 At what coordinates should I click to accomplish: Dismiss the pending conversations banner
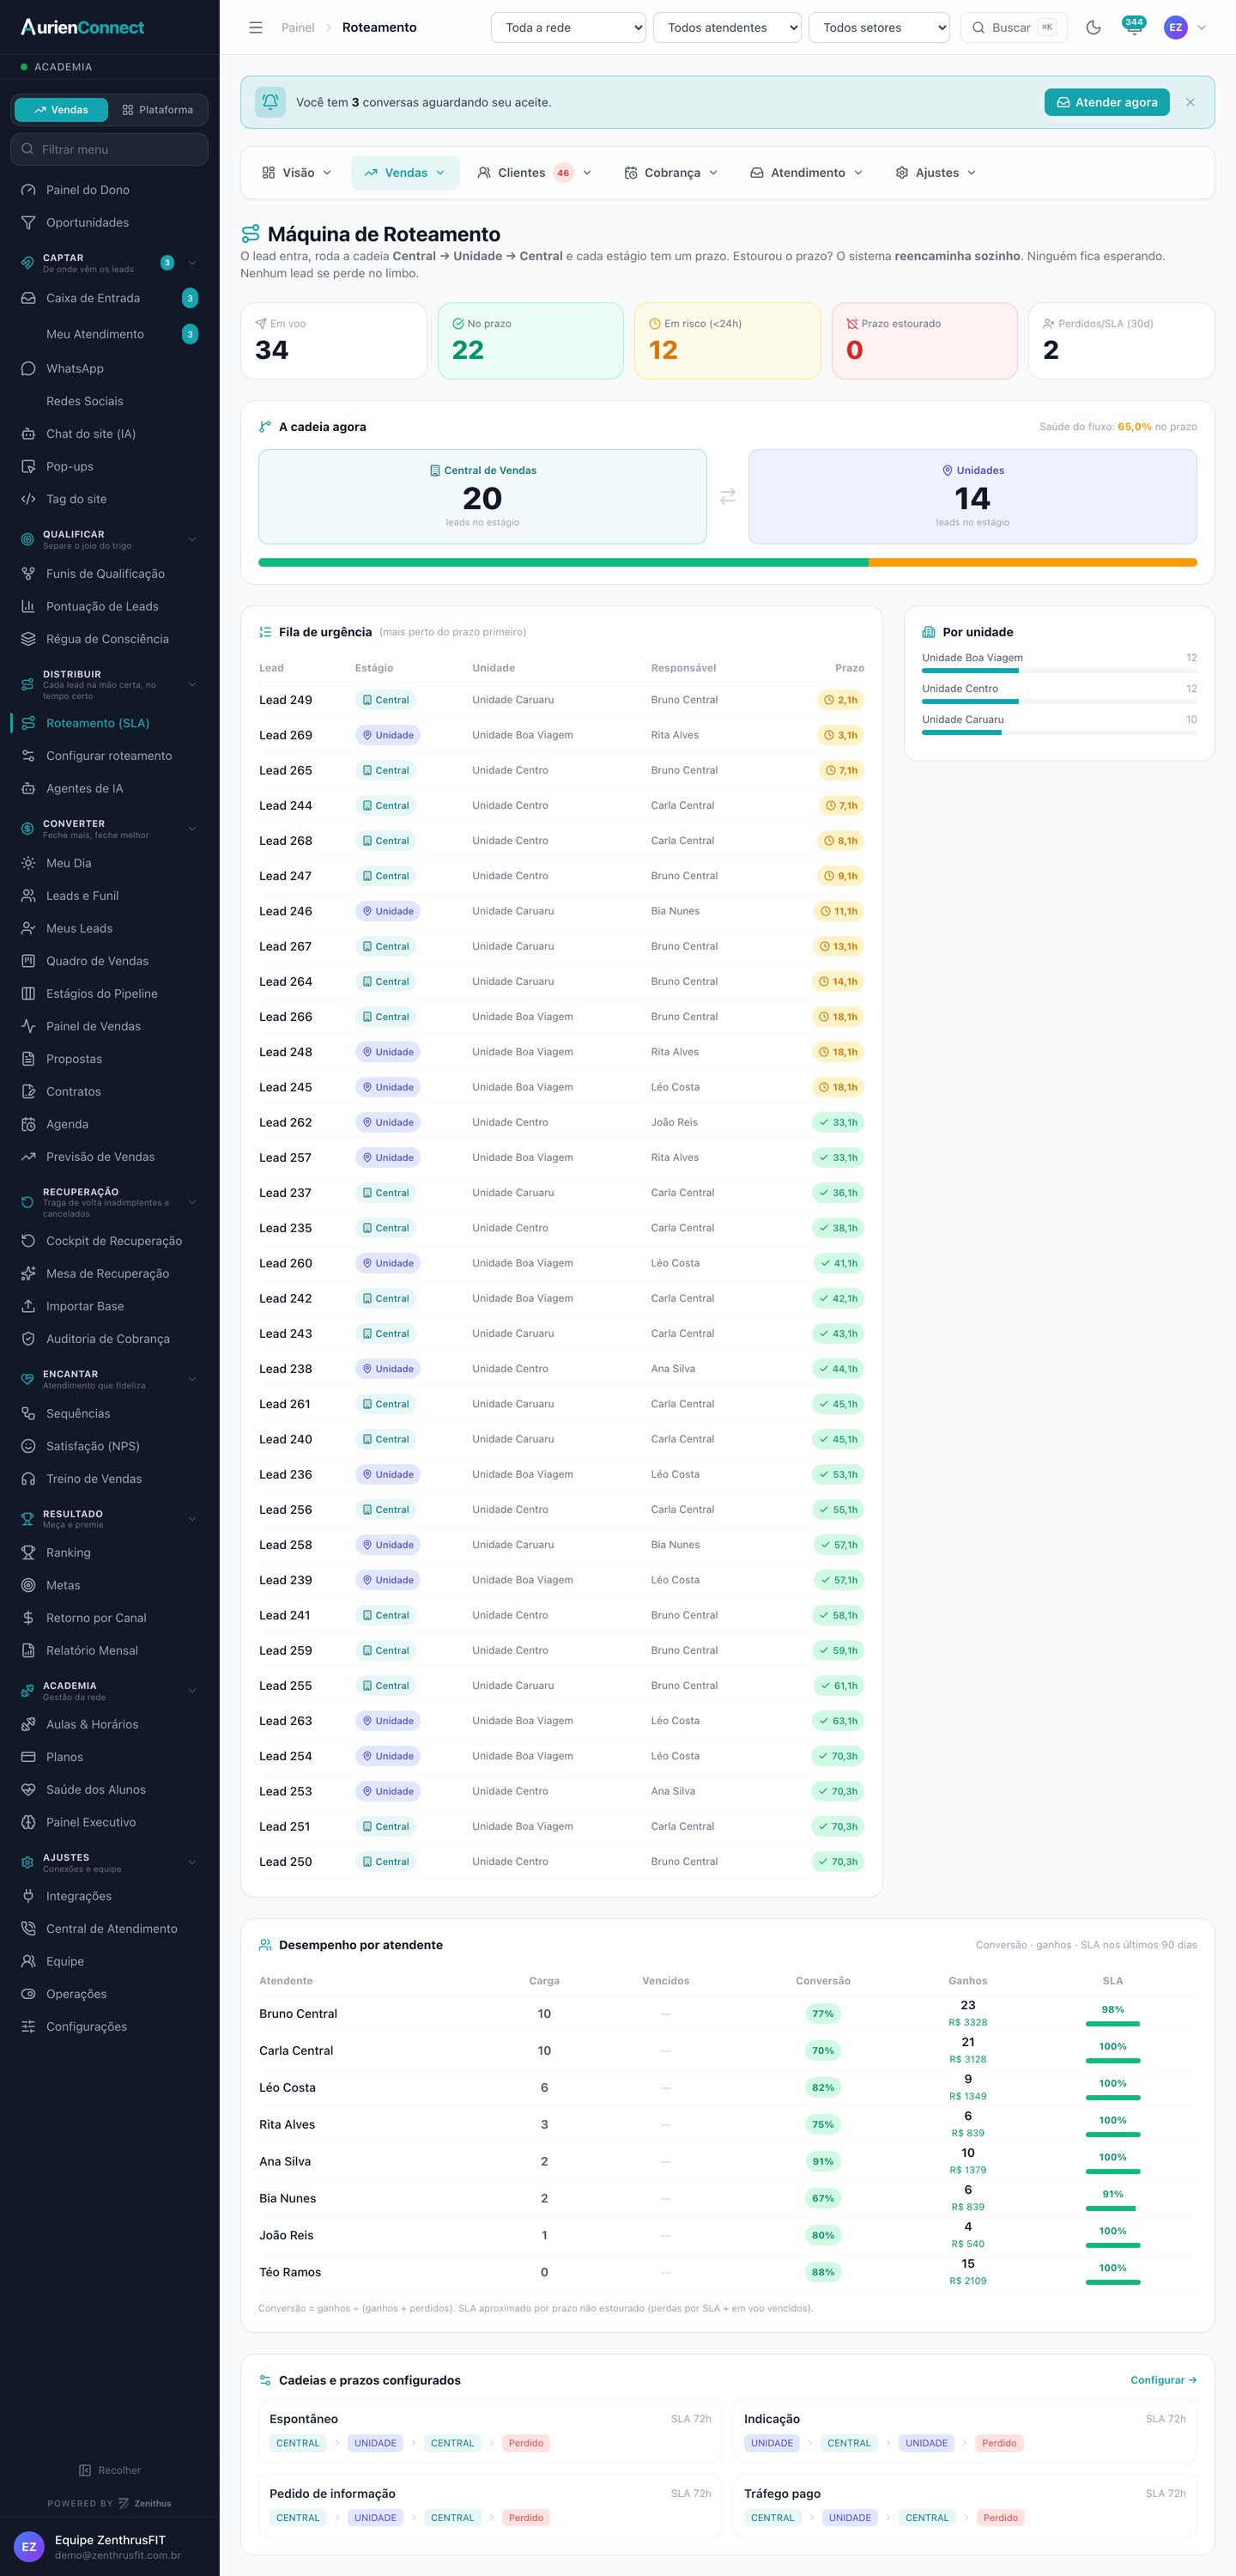point(1190,102)
